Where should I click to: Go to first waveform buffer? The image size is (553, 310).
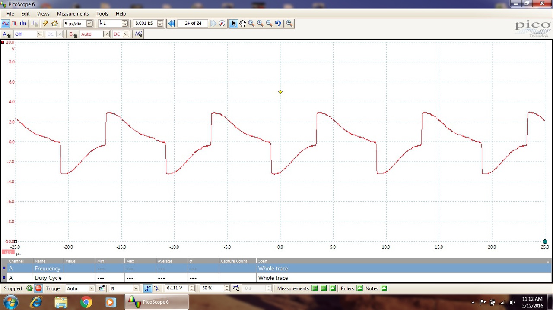172,23
